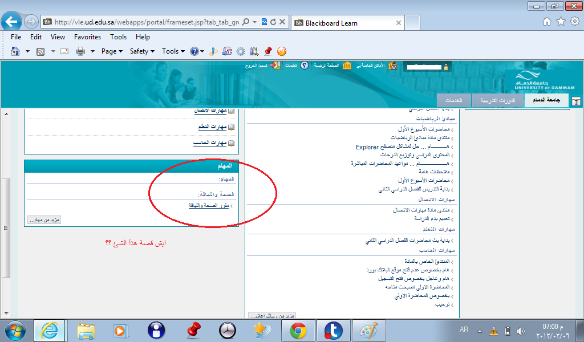Expand the Print options dropdown arrow

pos(92,51)
